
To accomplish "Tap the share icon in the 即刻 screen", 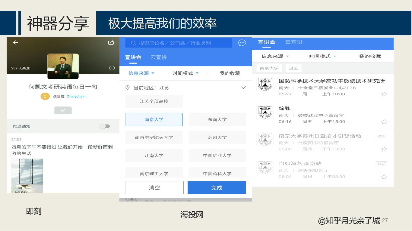I will [111, 42].
